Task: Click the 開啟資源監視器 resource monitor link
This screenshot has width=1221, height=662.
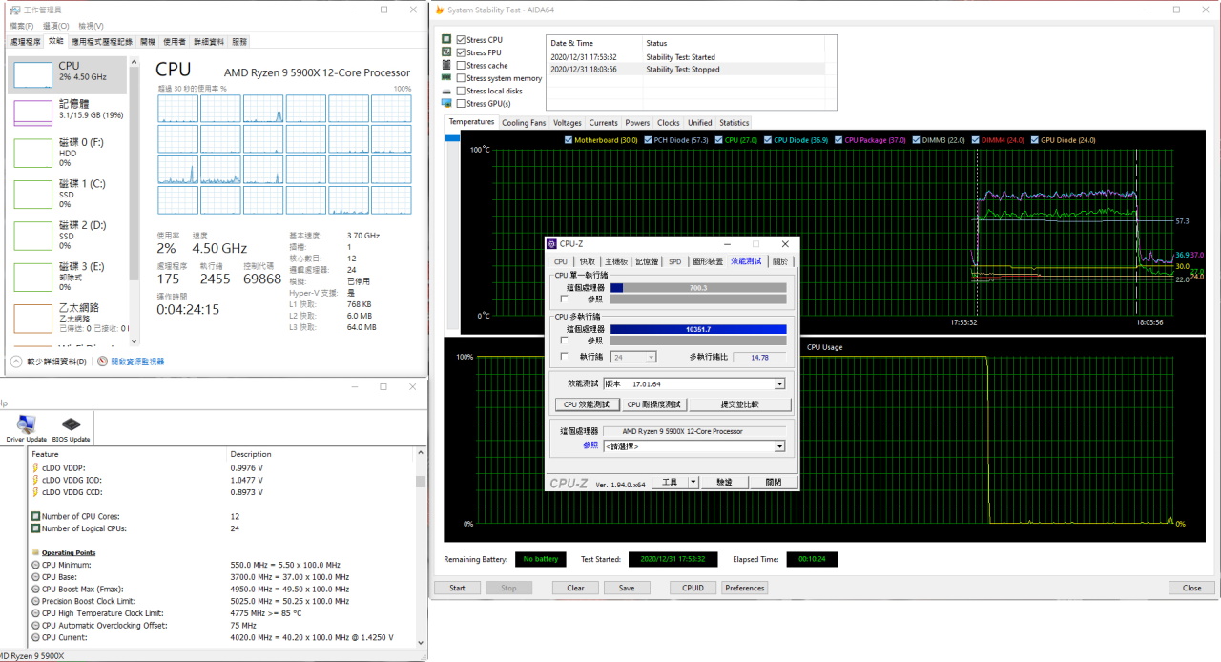Action: tap(137, 362)
